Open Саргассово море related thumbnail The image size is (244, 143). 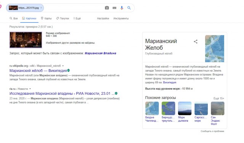click(x=201, y=108)
